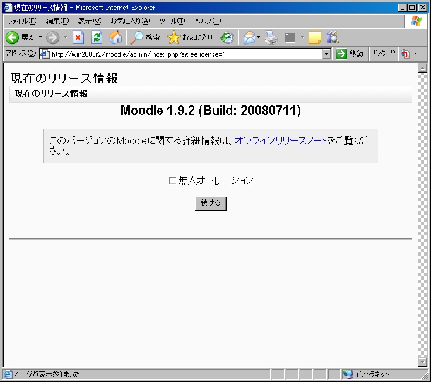Open the ツール(T) menu
Screen dimensions: 431x382
click(x=172, y=21)
